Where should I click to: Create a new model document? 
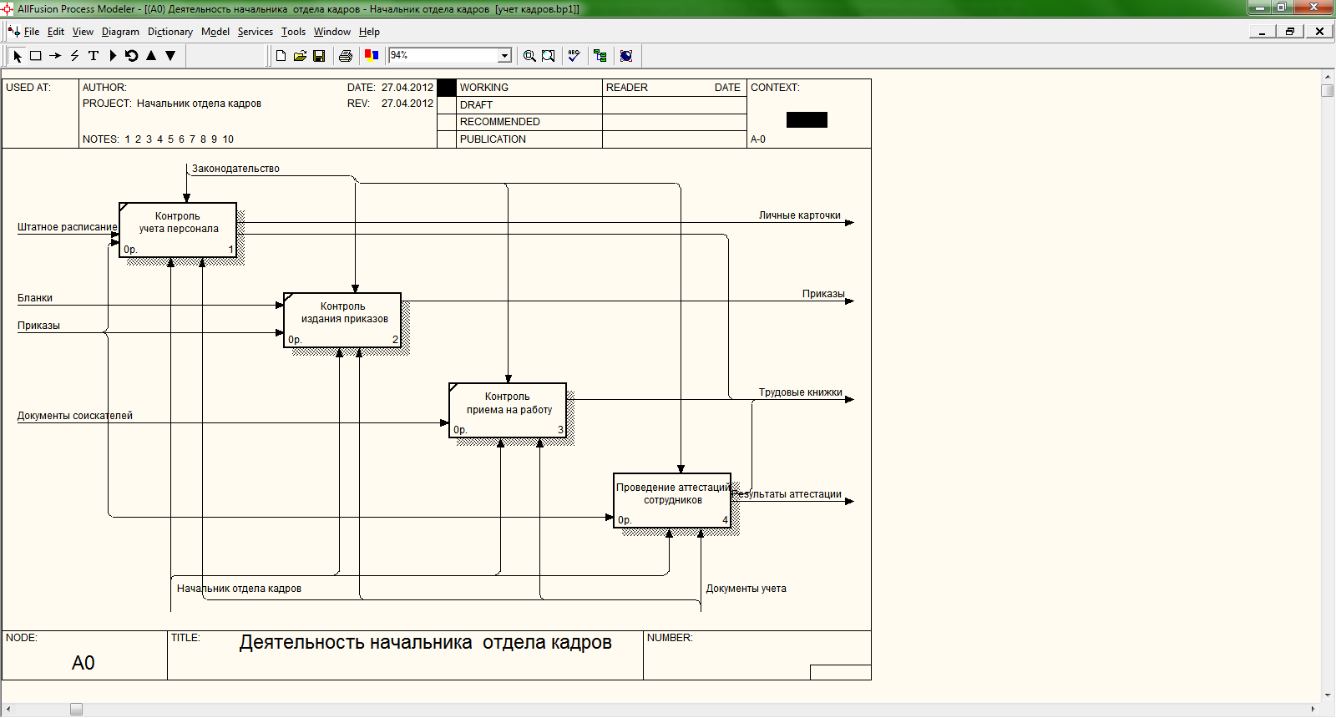(x=281, y=56)
